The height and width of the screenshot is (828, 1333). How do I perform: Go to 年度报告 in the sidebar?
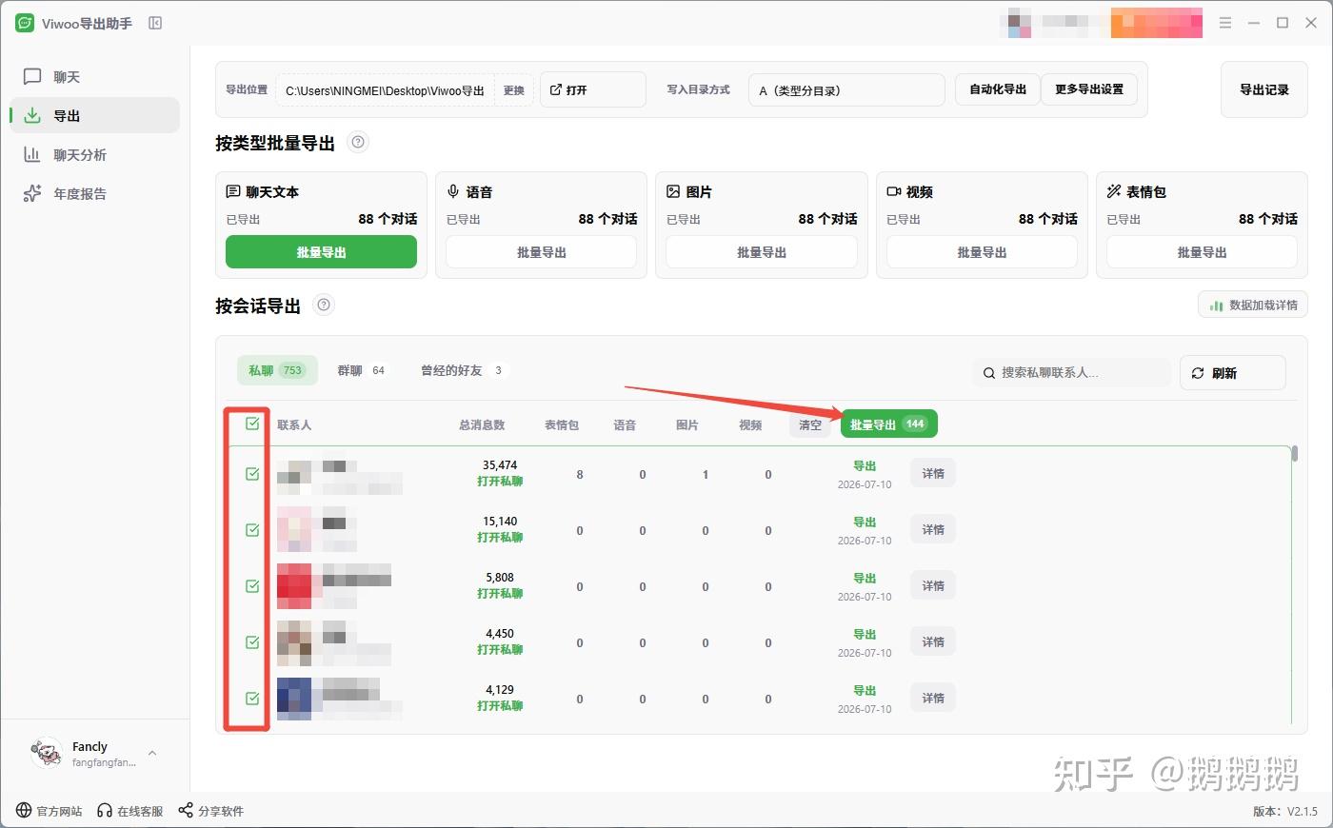point(94,193)
